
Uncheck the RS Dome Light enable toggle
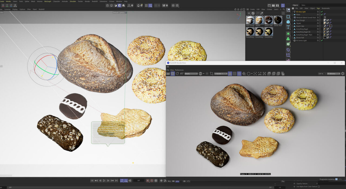[x=322, y=40]
